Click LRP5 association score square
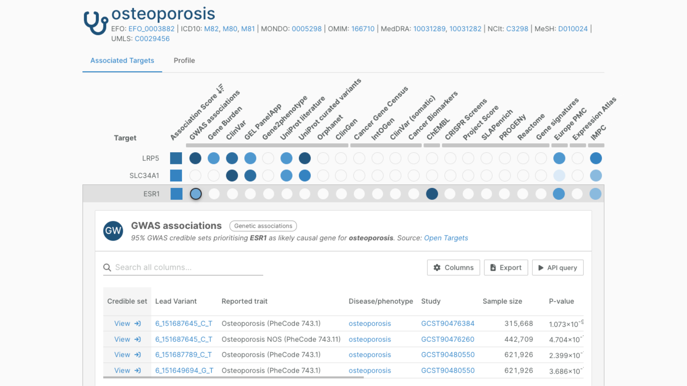 (x=176, y=158)
